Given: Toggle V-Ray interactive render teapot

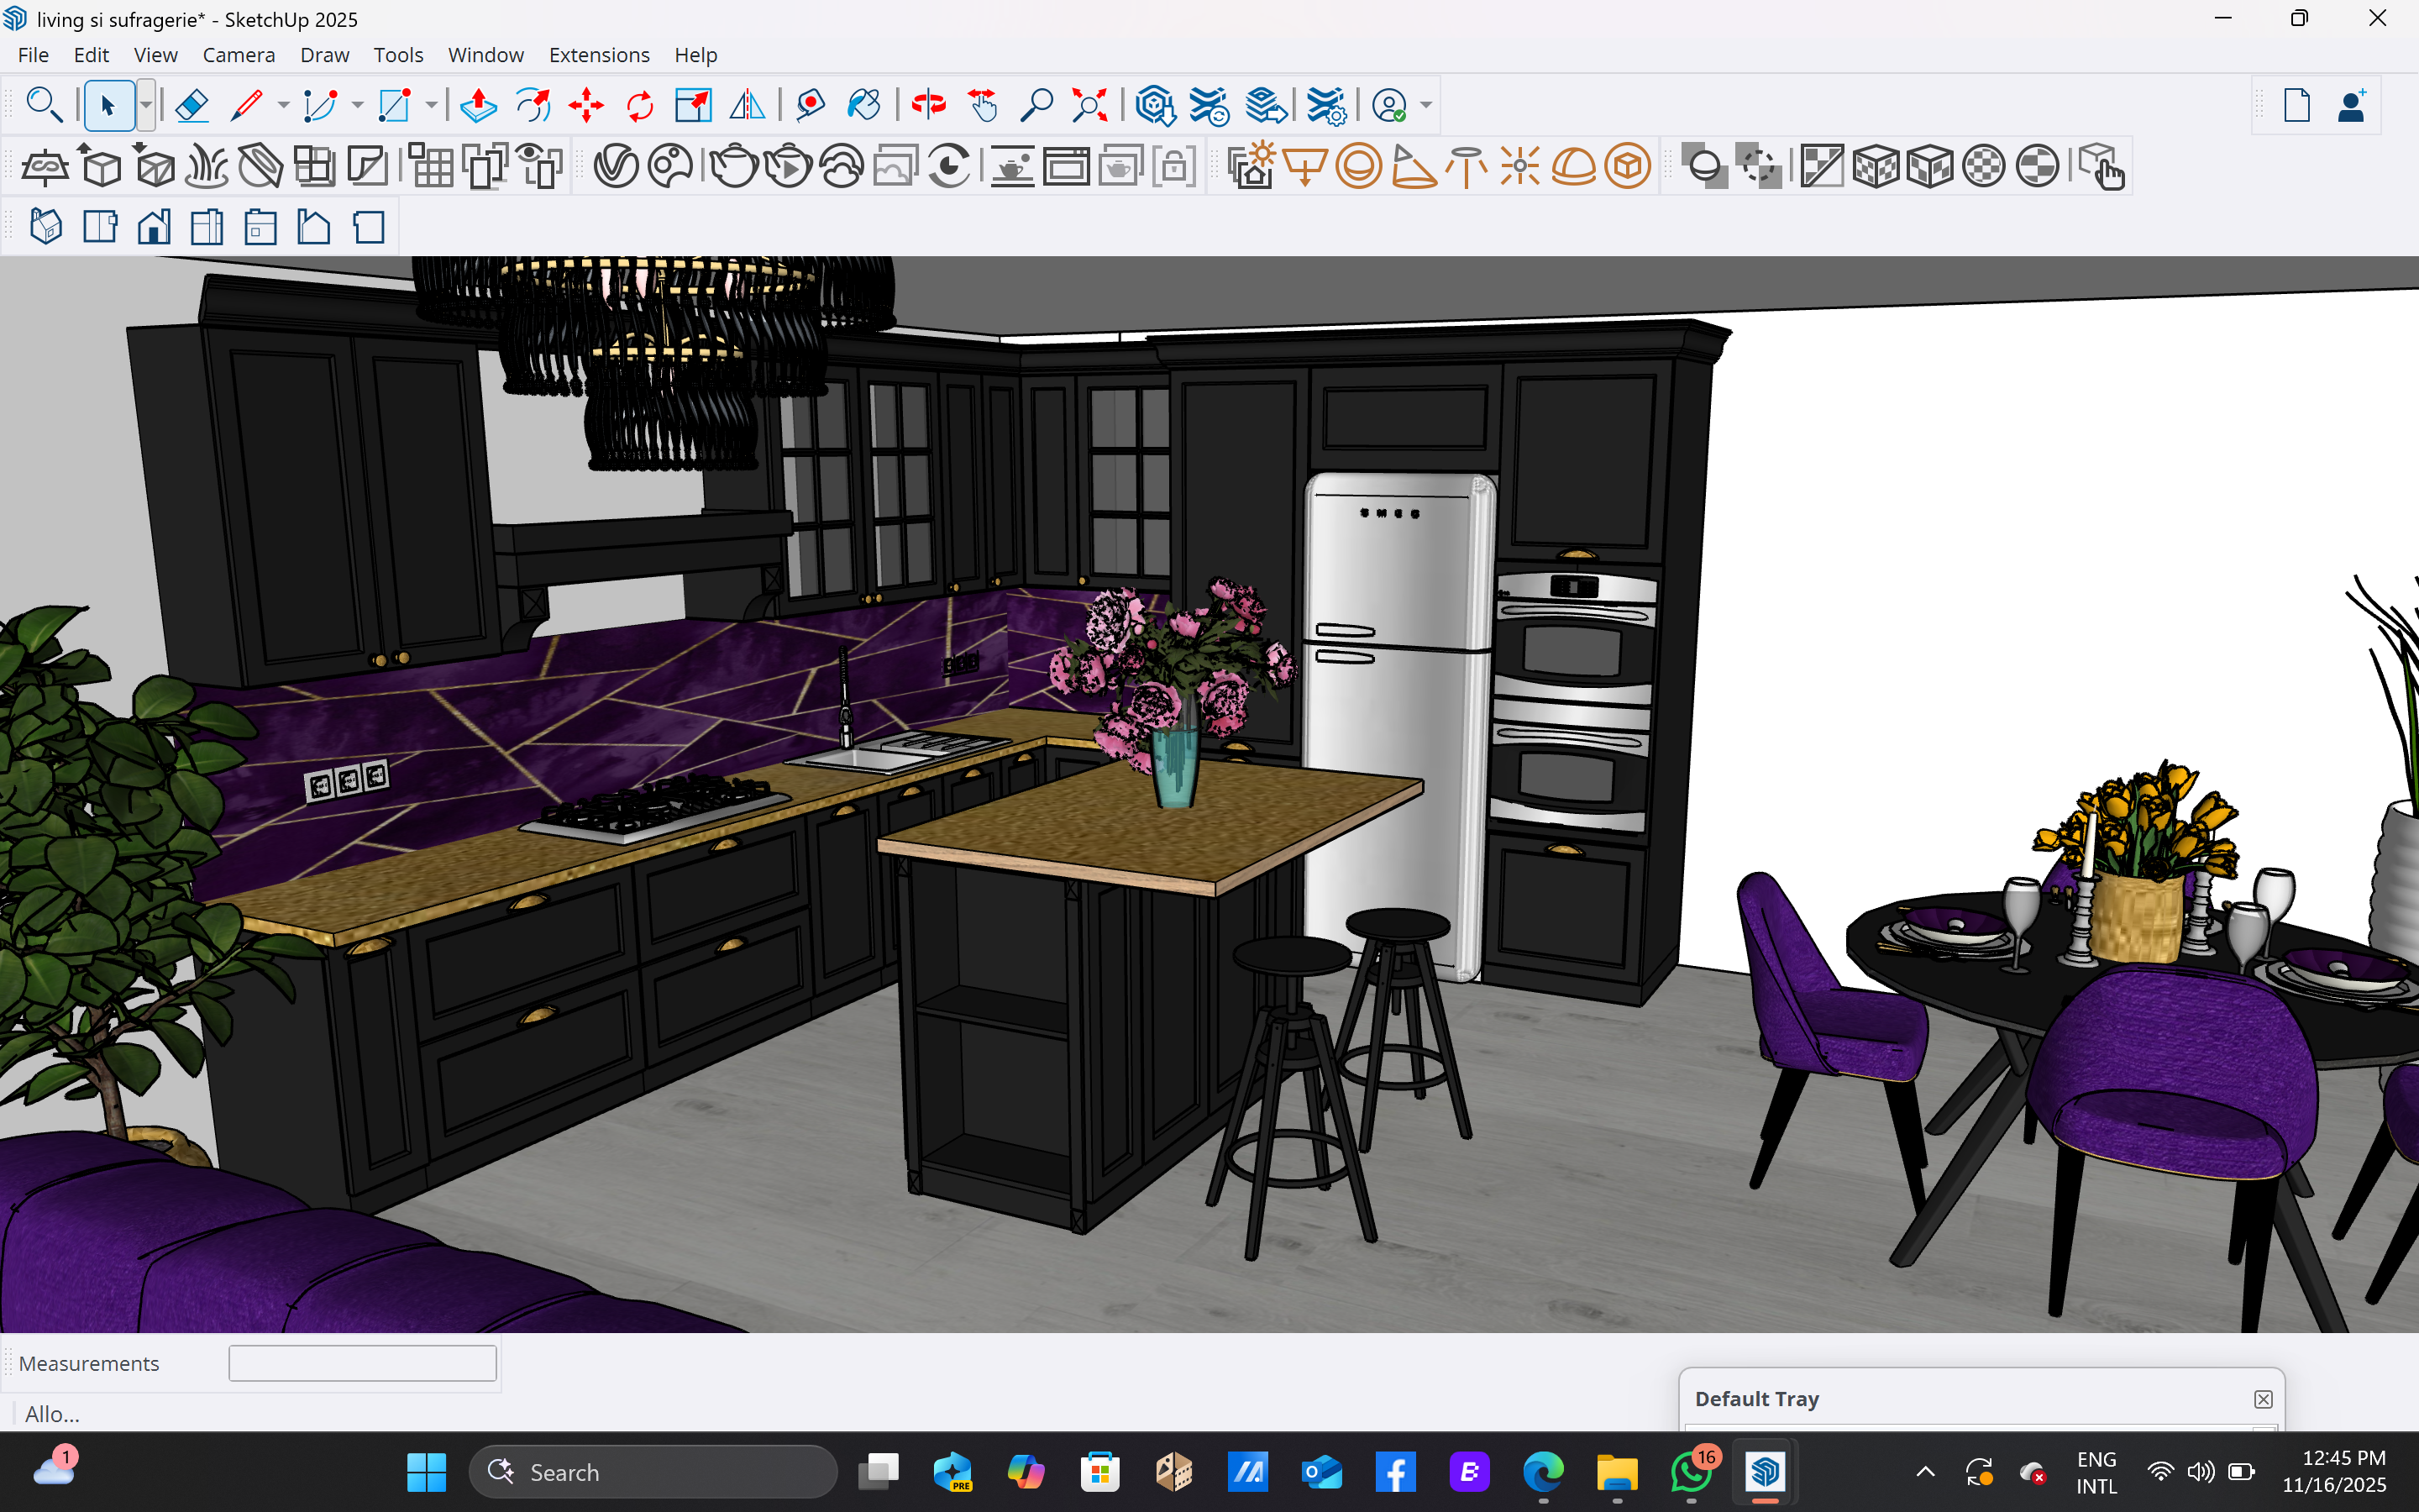Looking at the screenshot, I should (x=788, y=166).
